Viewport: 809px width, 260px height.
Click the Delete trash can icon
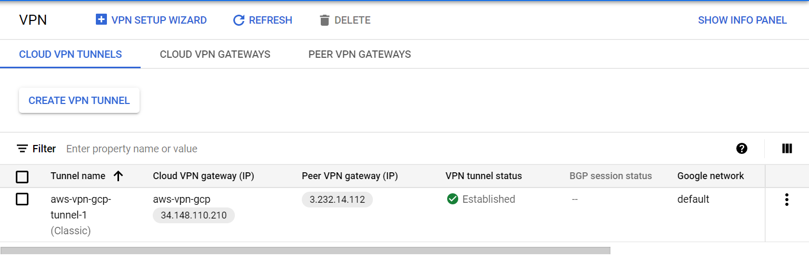click(x=324, y=20)
